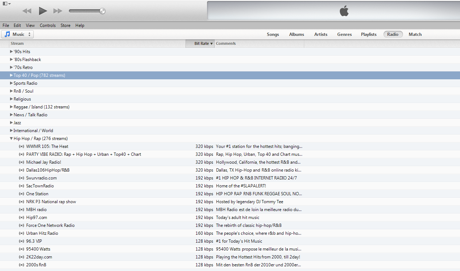The height and width of the screenshot is (271, 460).
Task: Click the stream icon for Swurvradio.com
Action: pyautogui.click(x=22, y=178)
